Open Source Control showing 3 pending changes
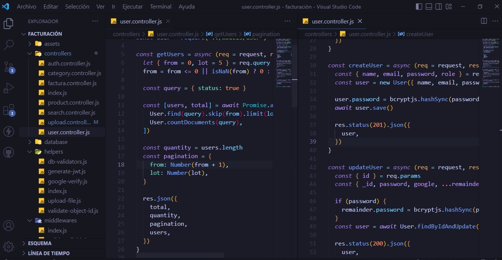Viewport: 502px width, 260px height. point(8,66)
